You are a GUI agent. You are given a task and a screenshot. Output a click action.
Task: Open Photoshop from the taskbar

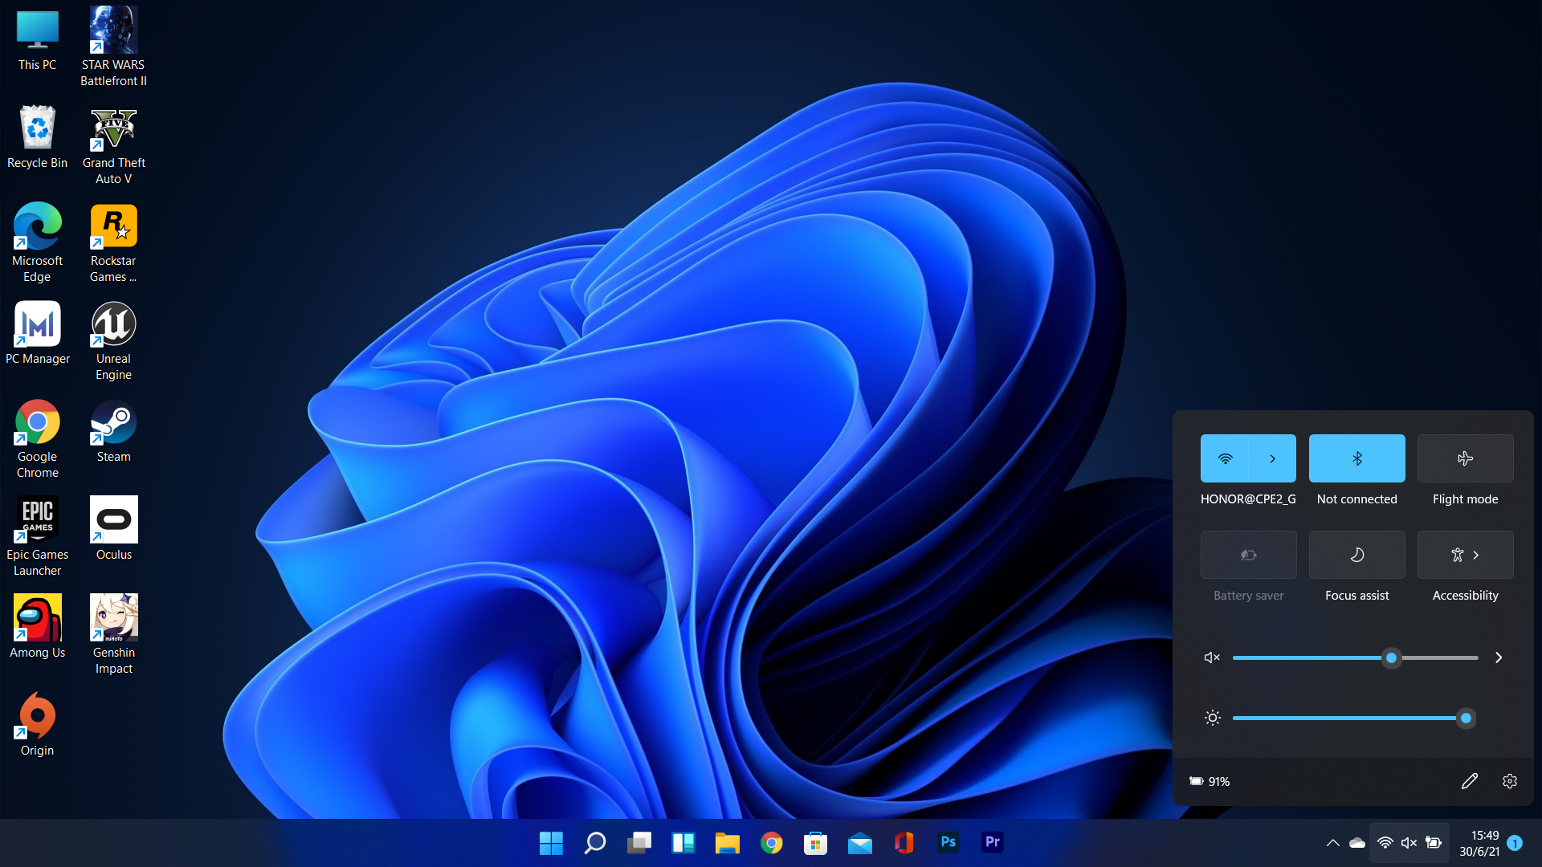click(948, 843)
